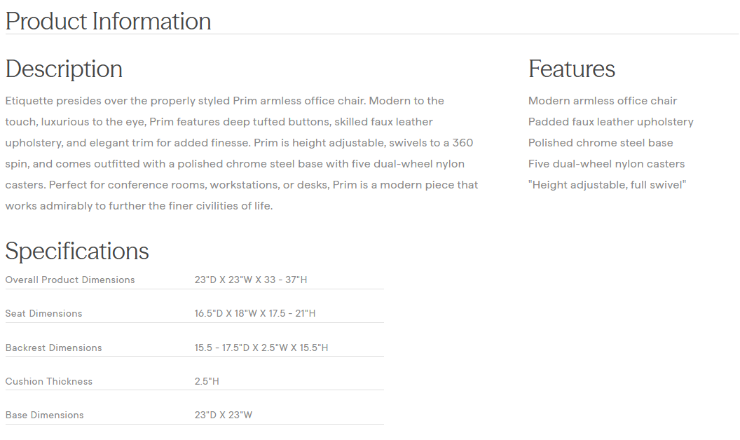This screenshot has height=440, width=740.
Task: Click the 23"D X 23"W X 33 - 37"H value
Action: pos(251,280)
